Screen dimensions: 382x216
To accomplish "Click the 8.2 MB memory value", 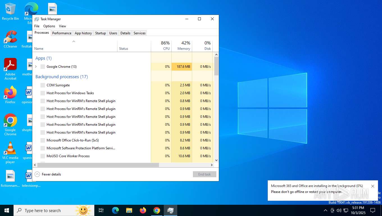I will 185,140.
